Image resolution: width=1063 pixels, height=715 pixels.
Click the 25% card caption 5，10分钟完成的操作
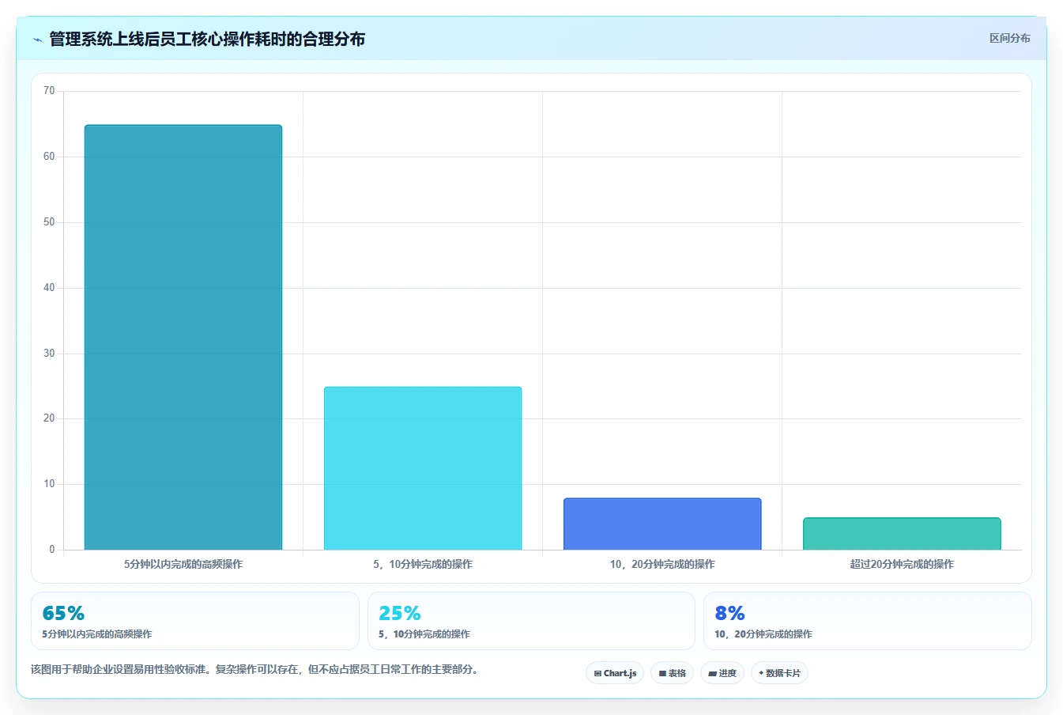[424, 634]
